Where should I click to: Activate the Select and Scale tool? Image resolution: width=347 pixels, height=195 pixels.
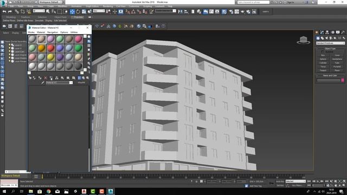tap(84, 11)
